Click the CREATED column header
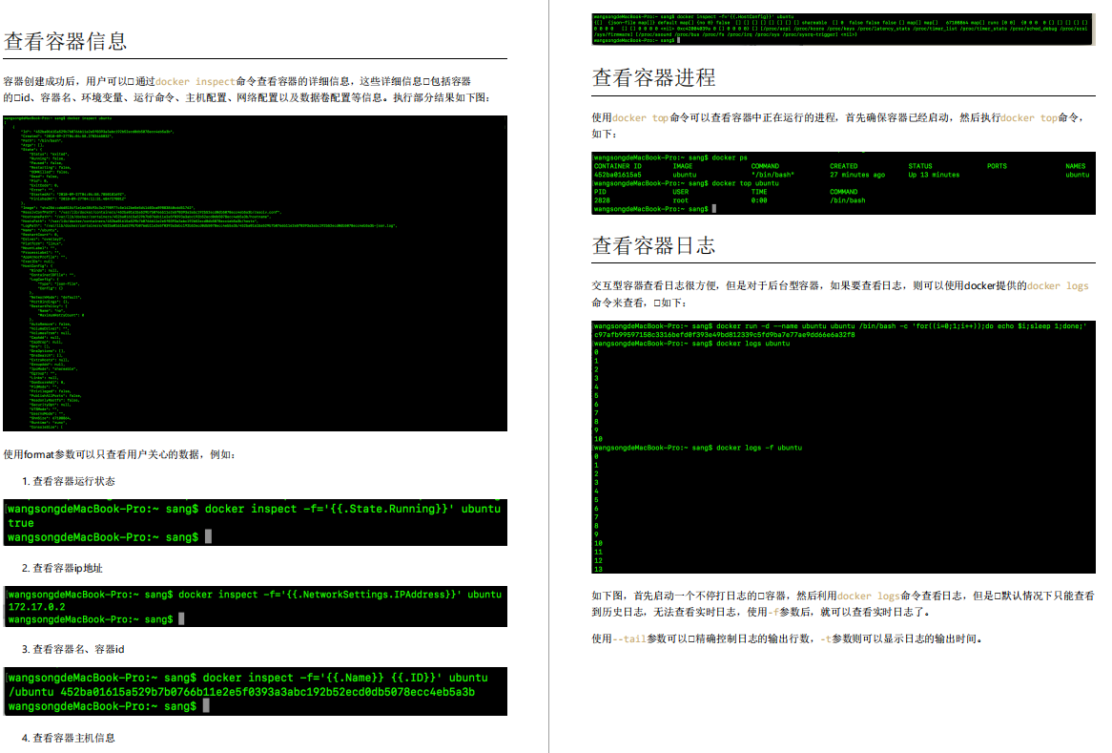 (x=844, y=166)
